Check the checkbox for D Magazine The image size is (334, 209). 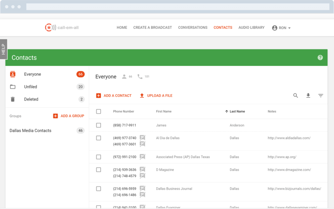click(98, 170)
